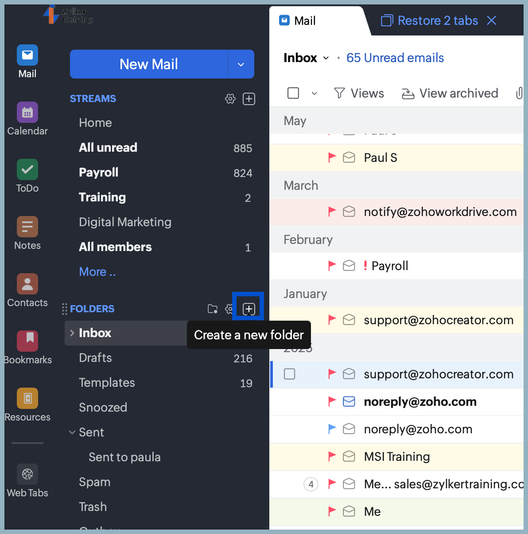Open Streams settings gear
The image size is (528, 534).
(x=230, y=99)
